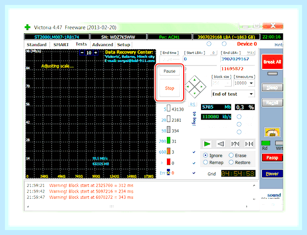
Task: Select the first radio left of Device 0
Action: [x=209, y=44]
